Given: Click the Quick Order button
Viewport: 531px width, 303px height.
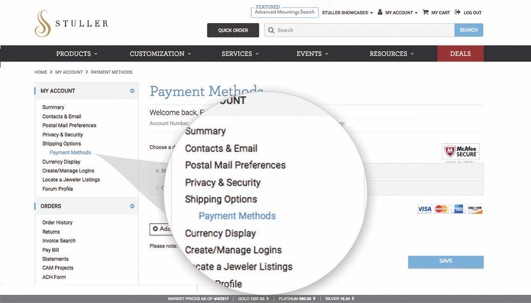Looking at the screenshot, I should [233, 30].
